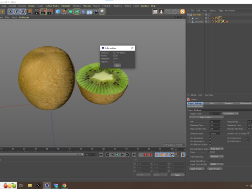
Task: Toggle Use Motion System checkbox
Action: [x=211, y=144]
